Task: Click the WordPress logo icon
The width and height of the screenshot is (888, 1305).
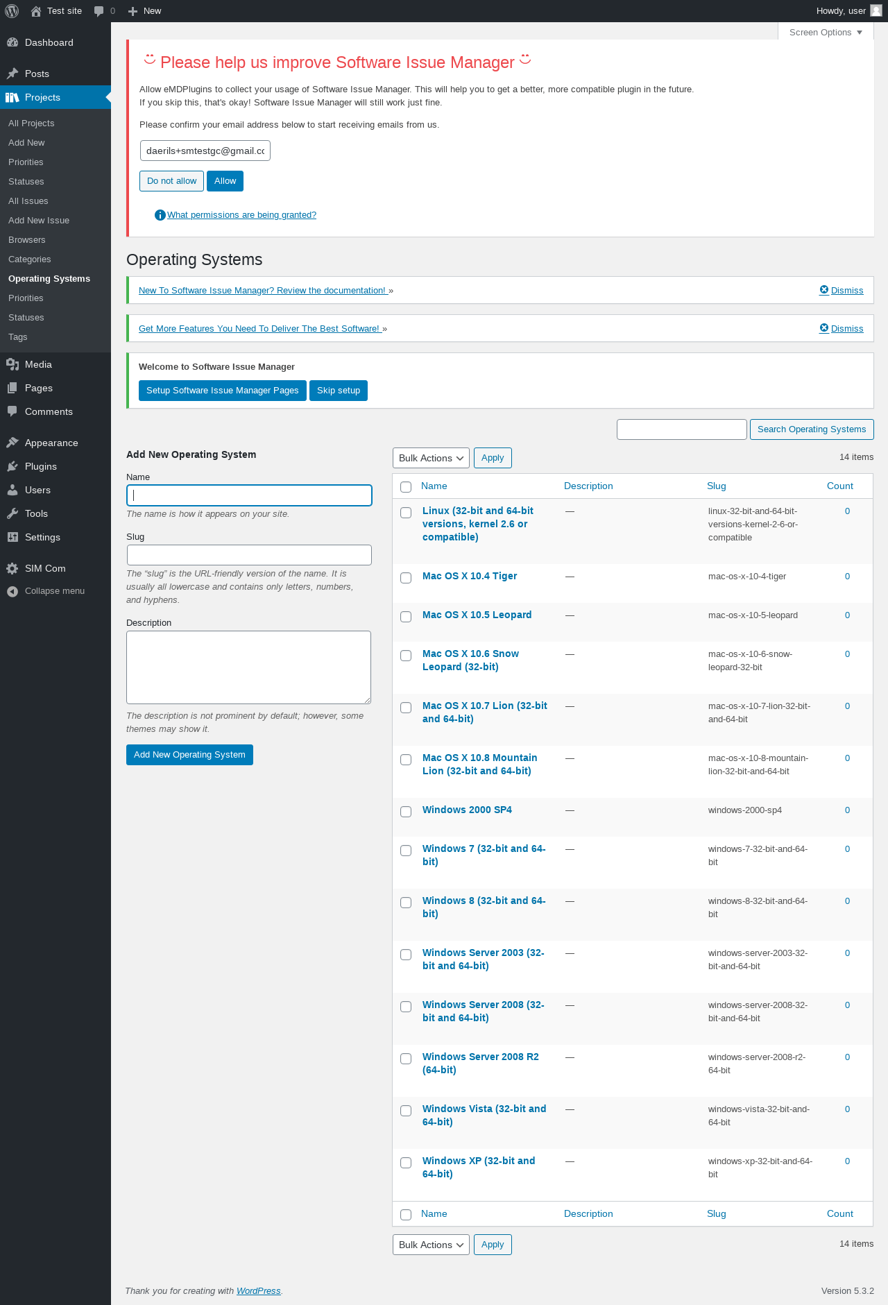Action: pos(12,11)
